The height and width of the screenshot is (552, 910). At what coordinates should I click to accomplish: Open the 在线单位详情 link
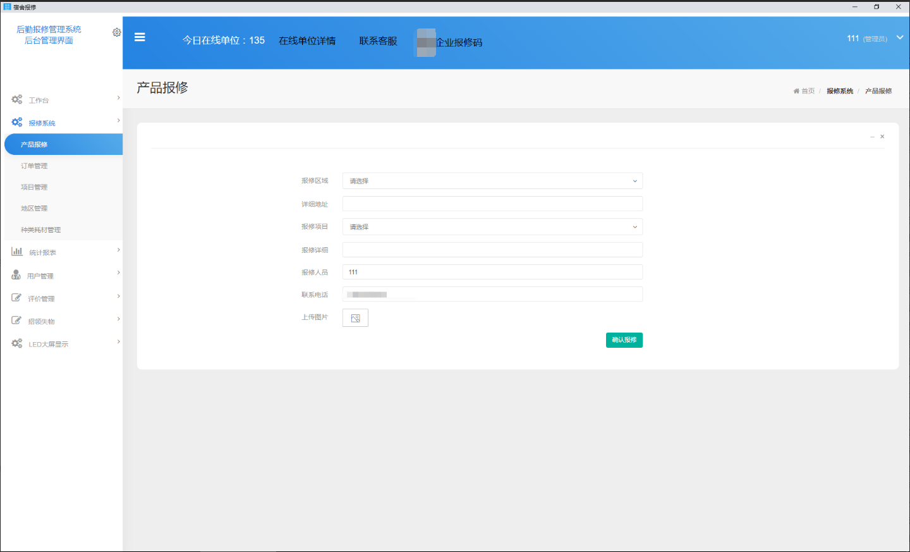pyautogui.click(x=308, y=40)
